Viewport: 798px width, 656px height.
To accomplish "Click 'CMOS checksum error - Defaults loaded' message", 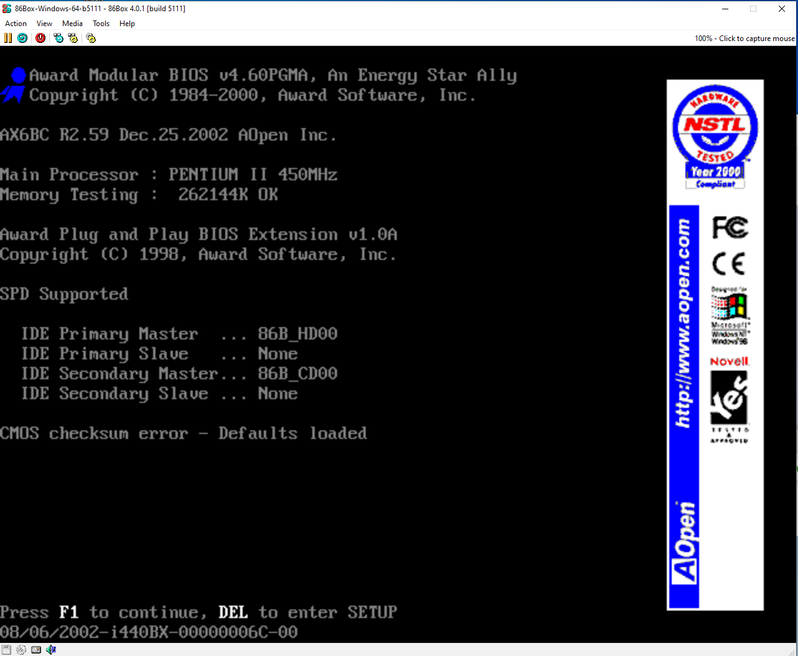I will [x=183, y=433].
